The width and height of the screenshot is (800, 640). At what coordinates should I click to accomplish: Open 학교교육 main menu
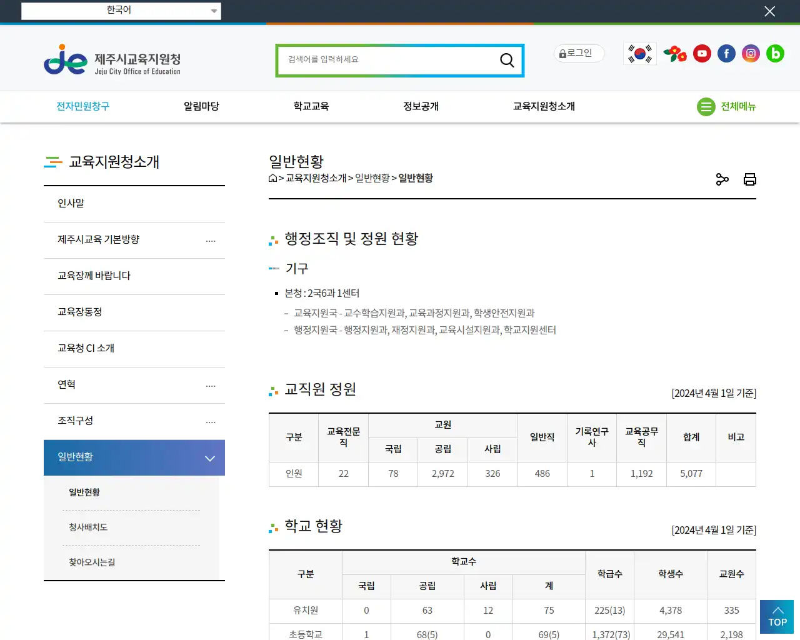point(311,106)
